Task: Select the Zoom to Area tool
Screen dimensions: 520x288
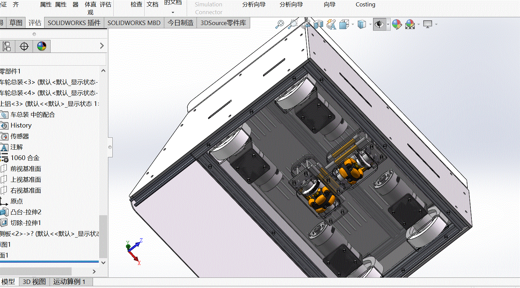Action: point(292,24)
